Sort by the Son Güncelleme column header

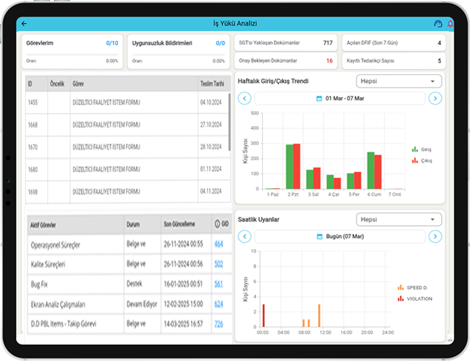click(x=179, y=224)
